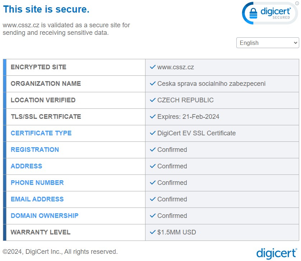Click the ENCRYPTED SITE row label

tap(38, 67)
